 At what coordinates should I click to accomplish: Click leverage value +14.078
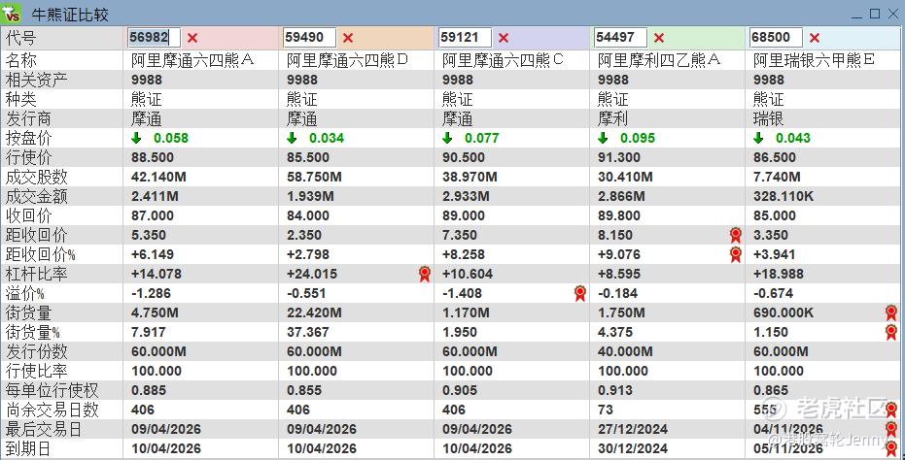pyautogui.click(x=156, y=274)
